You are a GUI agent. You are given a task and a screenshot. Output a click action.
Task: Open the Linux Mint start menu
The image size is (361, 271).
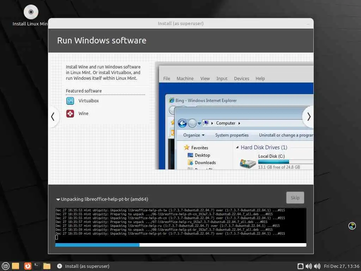5,266
